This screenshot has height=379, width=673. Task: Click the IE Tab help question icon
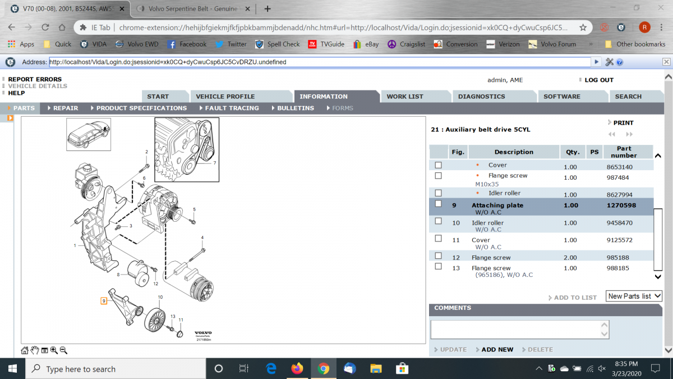(x=620, y=62)
